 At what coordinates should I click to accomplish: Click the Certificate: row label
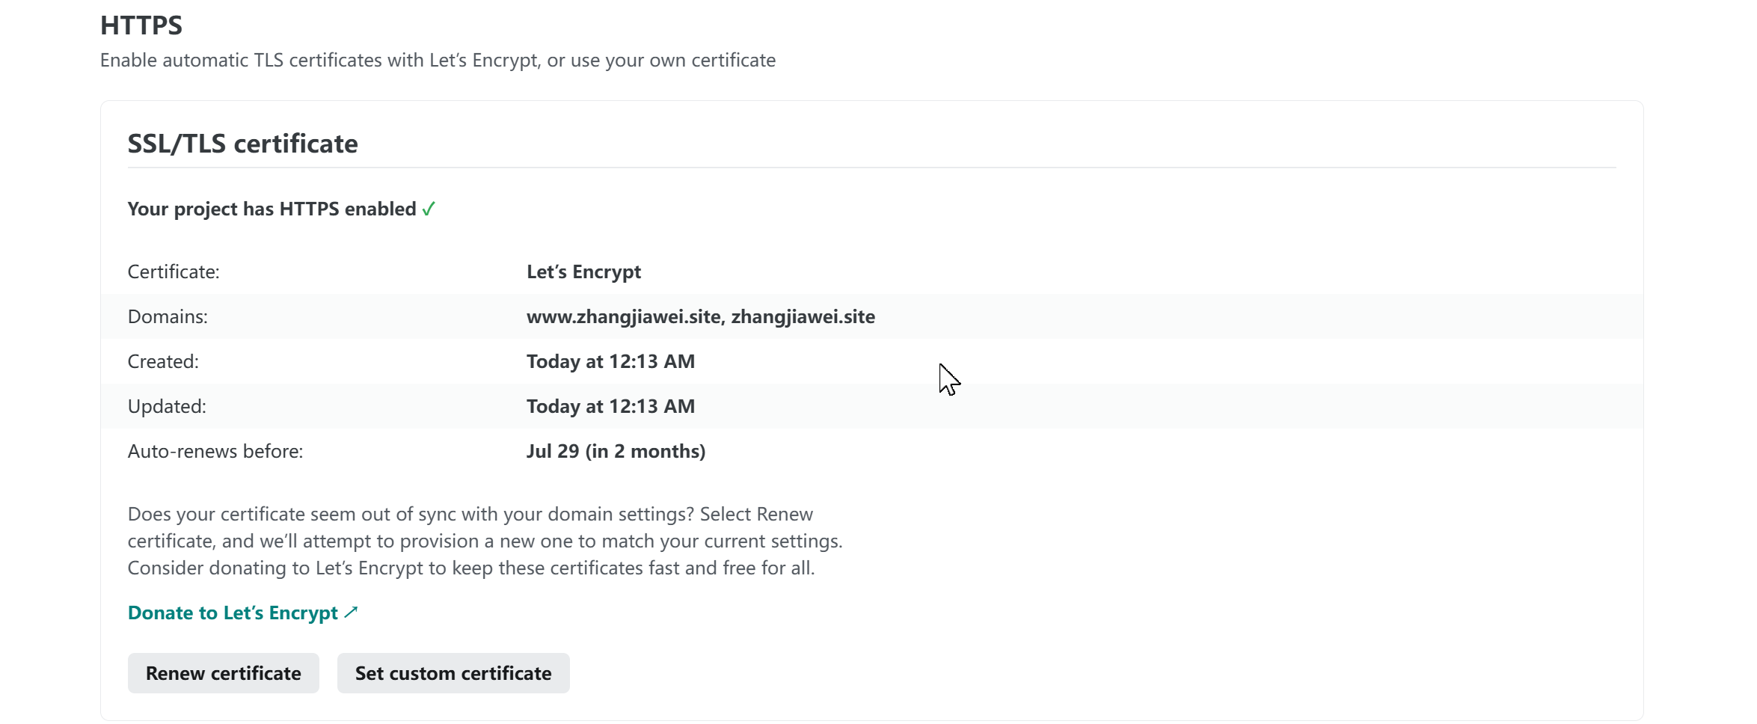tap(174, 272)
